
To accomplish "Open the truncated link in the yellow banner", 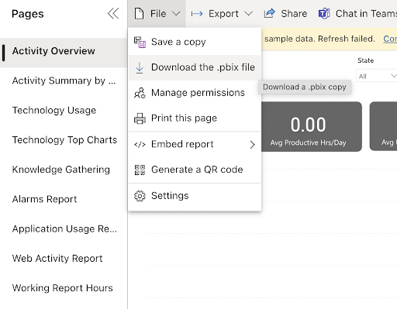I will point(390,39).
